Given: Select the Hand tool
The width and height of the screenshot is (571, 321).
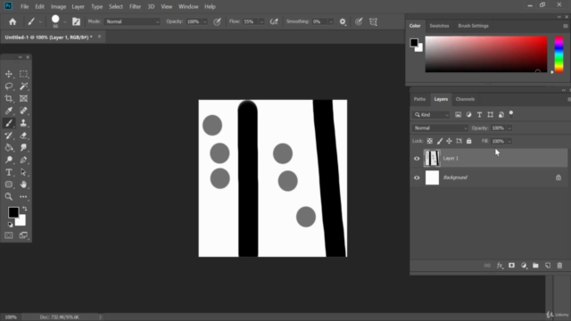Looking at the screenshot, I should pos(23,185).
